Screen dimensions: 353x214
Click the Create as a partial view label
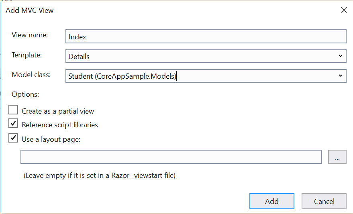[x=58, y=111]
